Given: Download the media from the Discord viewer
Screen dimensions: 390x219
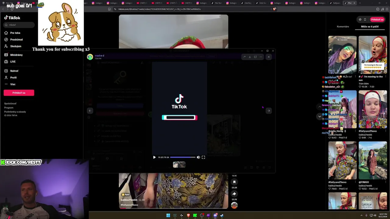Looking at the screenshot, I should click(x=250, y=57).
